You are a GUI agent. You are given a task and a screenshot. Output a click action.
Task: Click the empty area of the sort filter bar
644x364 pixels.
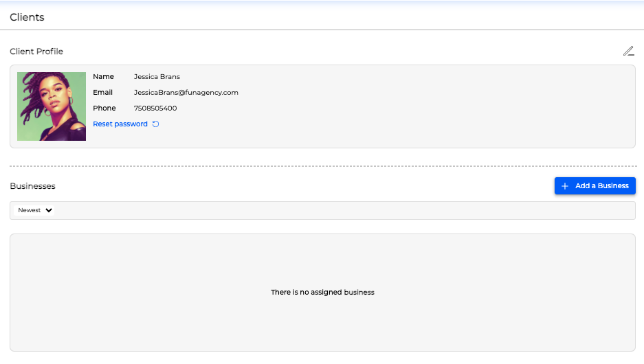coord(344,210)
